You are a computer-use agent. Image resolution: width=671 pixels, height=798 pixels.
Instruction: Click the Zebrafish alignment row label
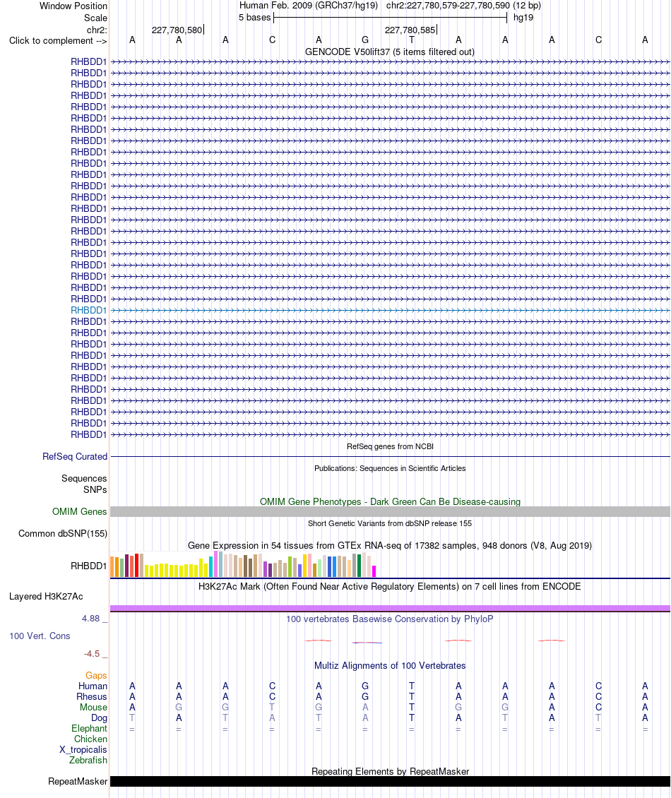[88, 760]
